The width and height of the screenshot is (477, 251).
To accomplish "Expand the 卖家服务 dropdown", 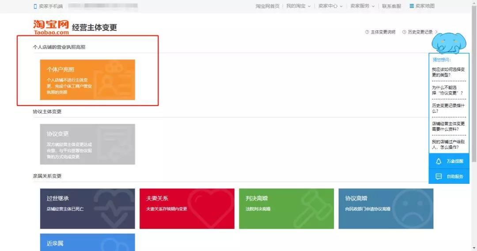I will [373, 6].
